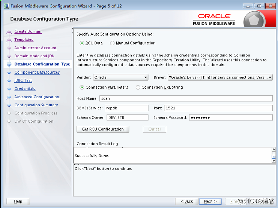Viewport: 278px width, 208px height.
Task: Choose Connection Parameters radio button
Action: click(x=82, y=88)
